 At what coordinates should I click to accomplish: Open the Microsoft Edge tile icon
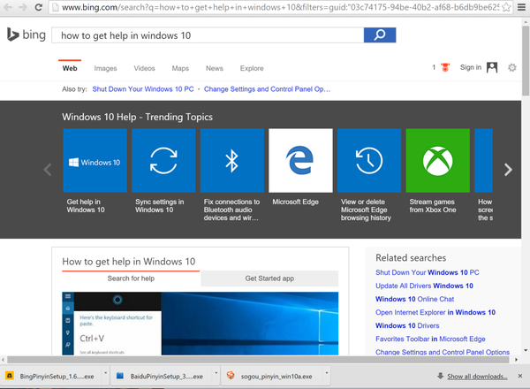(x=300, y=160)
